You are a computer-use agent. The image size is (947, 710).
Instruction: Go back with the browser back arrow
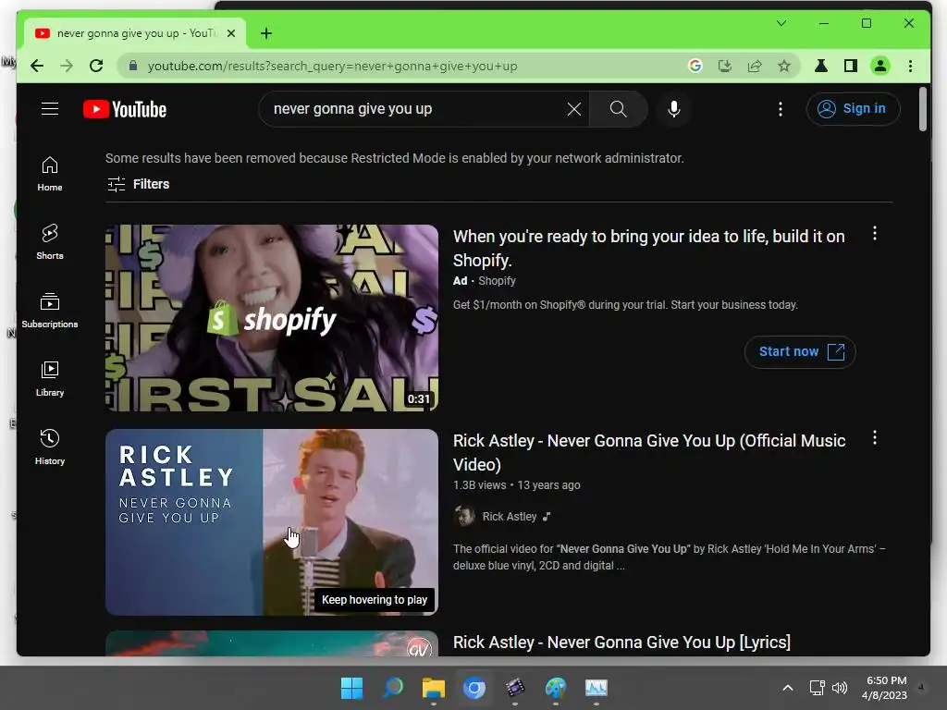(37, 66)
